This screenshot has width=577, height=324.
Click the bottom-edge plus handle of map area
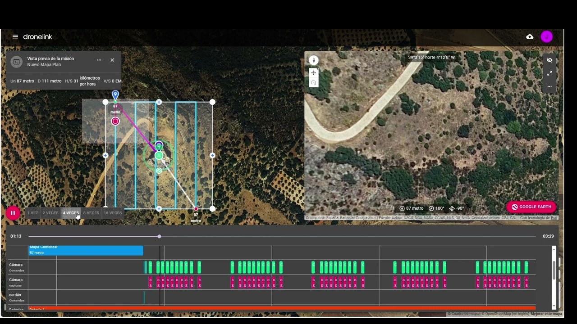pos(159,209)
